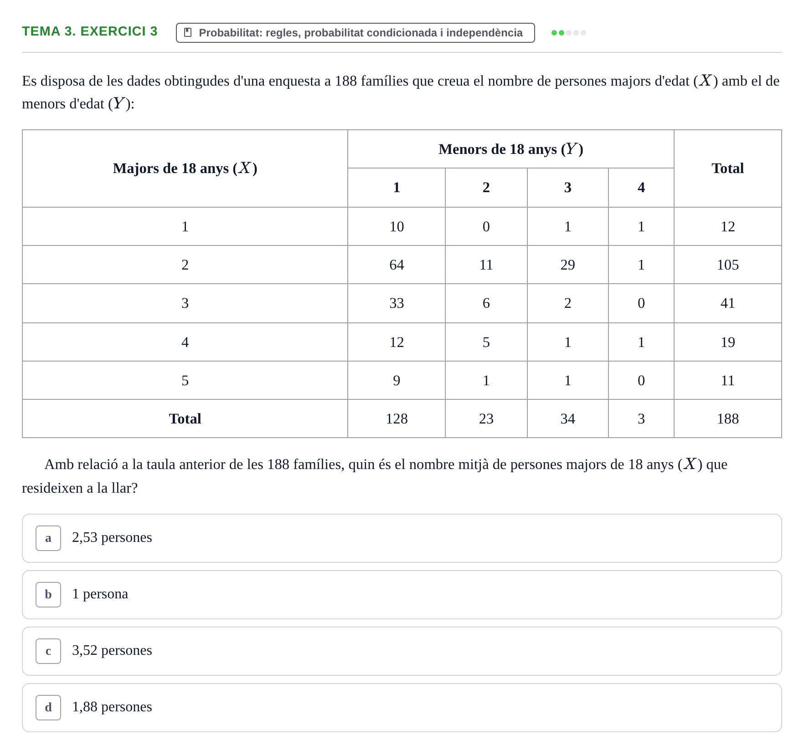Click the cell showing 105 total
Viewport: 804px width, 755px height.
click(728, 265)
